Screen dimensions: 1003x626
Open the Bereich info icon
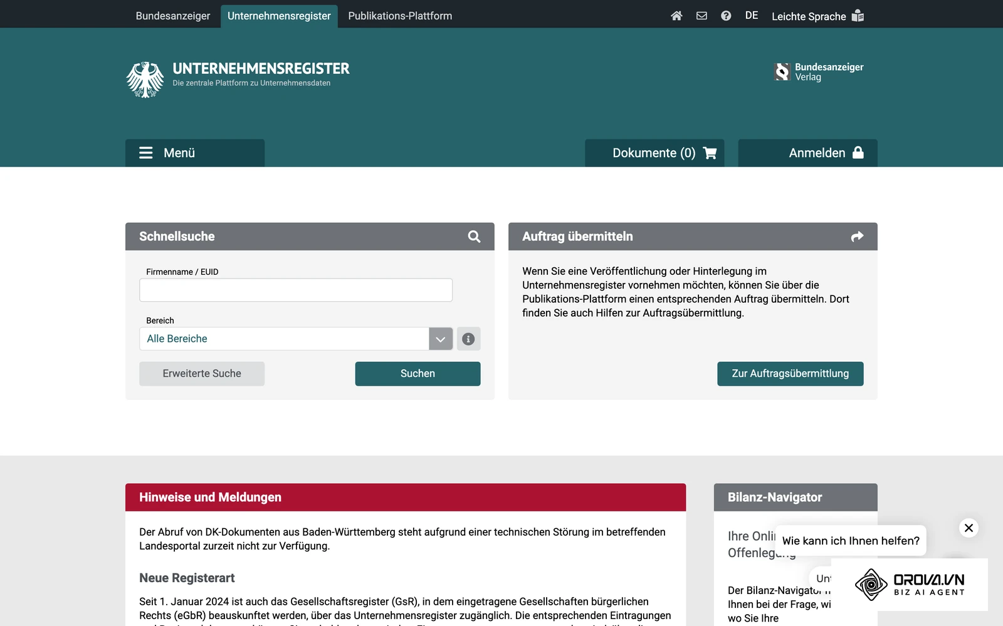click(468, 339)
